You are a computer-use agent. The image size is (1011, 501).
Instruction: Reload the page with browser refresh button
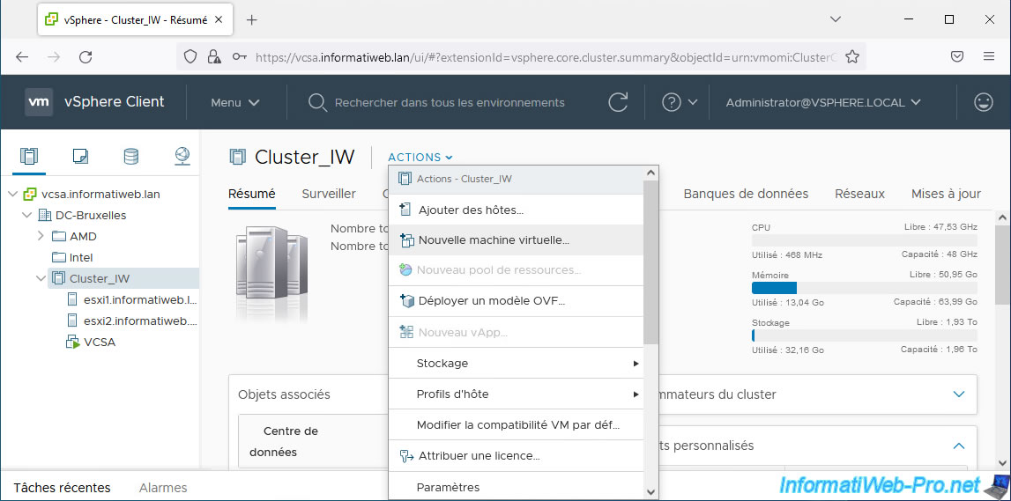click(x=85, y=56)
